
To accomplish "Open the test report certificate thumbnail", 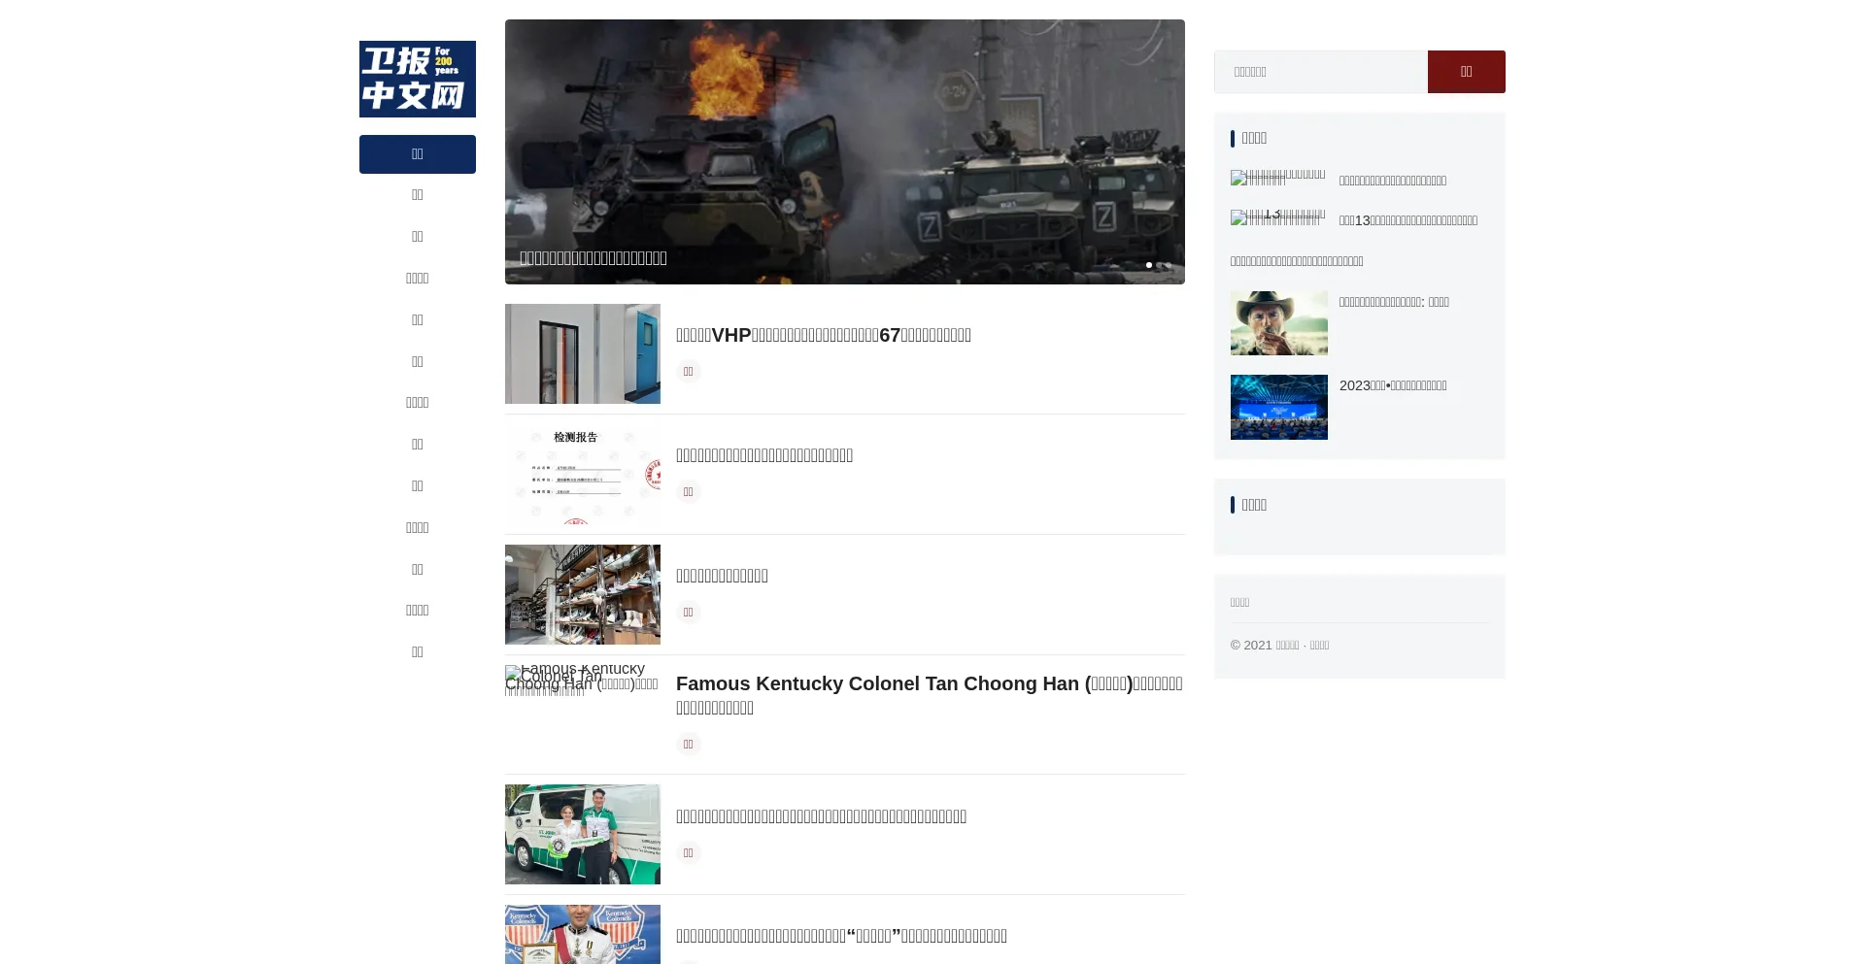I will (x=582, y=474).
